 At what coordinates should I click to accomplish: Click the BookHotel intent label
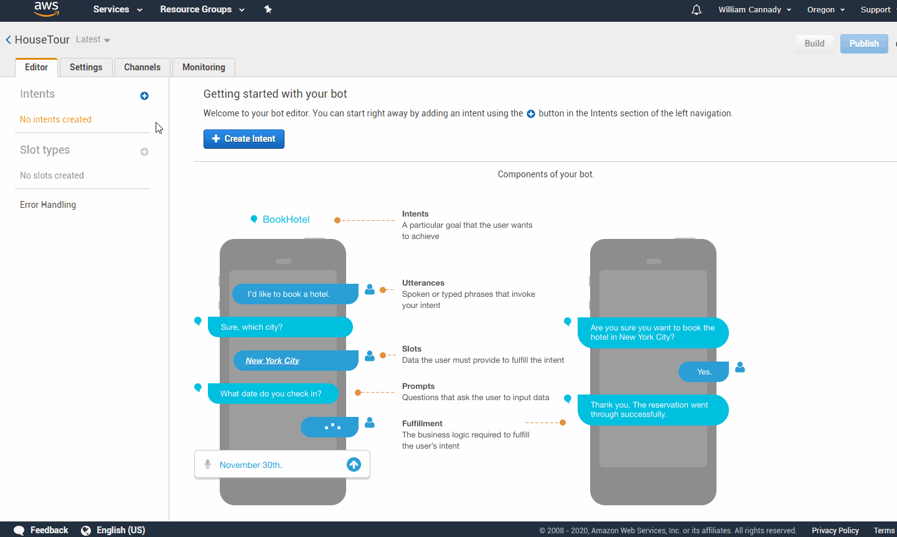click(x=286, y=219)
